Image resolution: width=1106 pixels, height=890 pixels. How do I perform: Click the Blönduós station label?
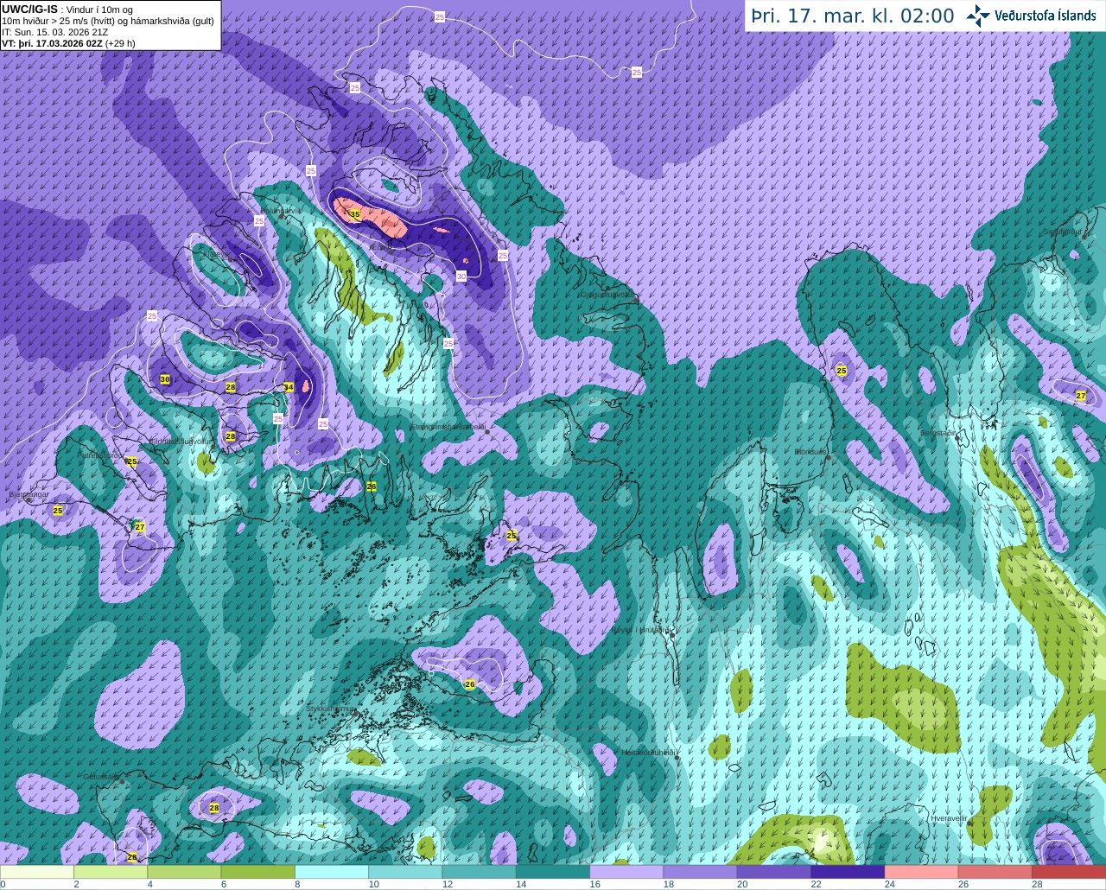click(x=811, y=452)
